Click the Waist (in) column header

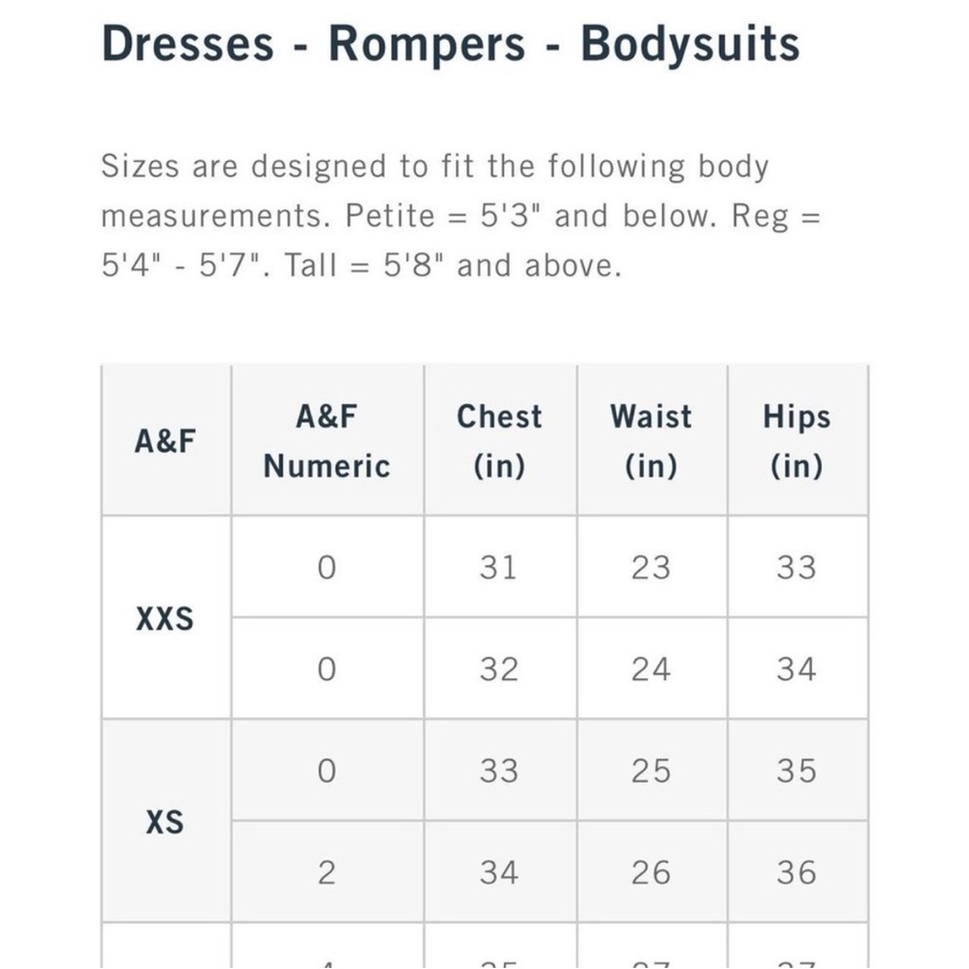coord(650,441)
